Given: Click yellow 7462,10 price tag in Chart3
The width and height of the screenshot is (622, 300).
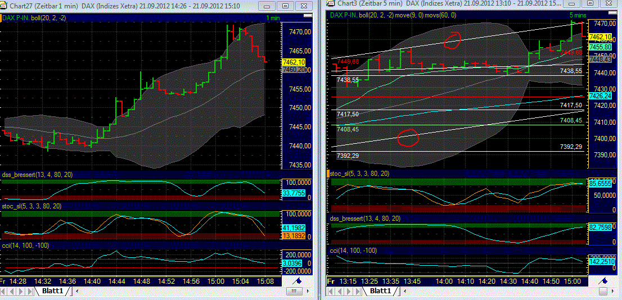Looking at the screenshot, I should [x=600, y=37].
